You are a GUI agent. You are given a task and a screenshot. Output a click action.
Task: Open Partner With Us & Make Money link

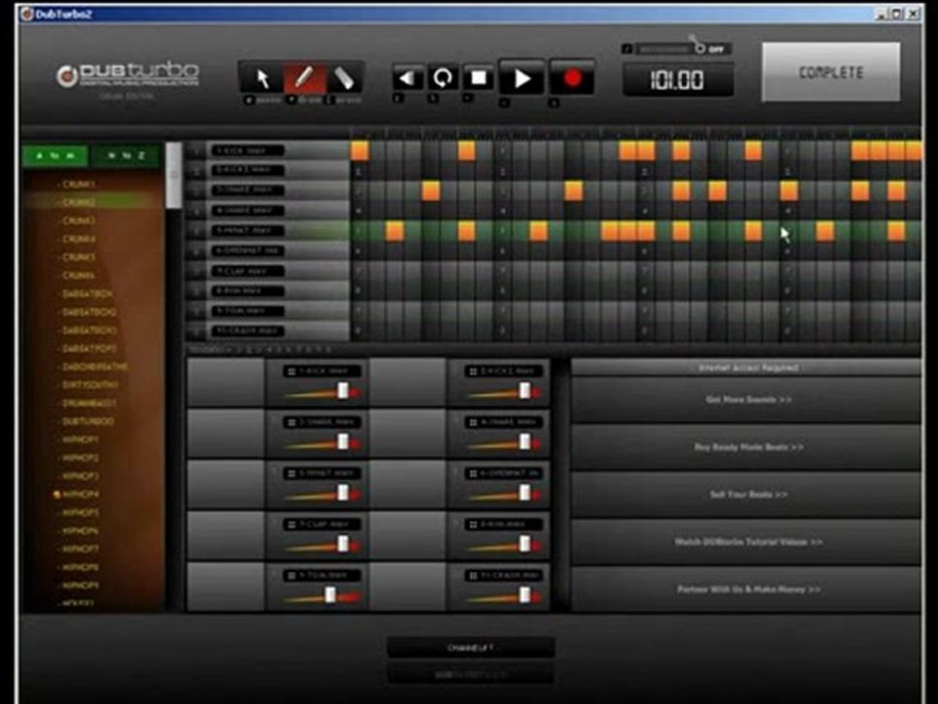[747, 589]
